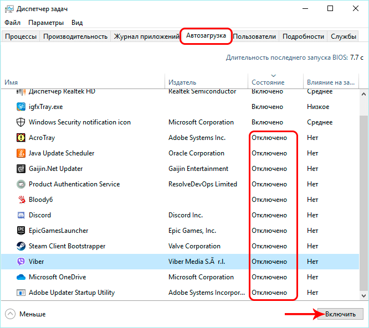Screen dimensions: 369x328
Task: Select Adobe Updater Startup Utility entry name
Action: coord(71,293)
